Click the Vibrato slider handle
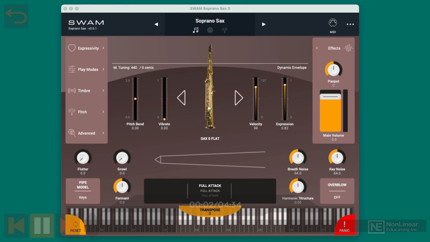Screen dimensions: 430x242 [x=164, y=119]
